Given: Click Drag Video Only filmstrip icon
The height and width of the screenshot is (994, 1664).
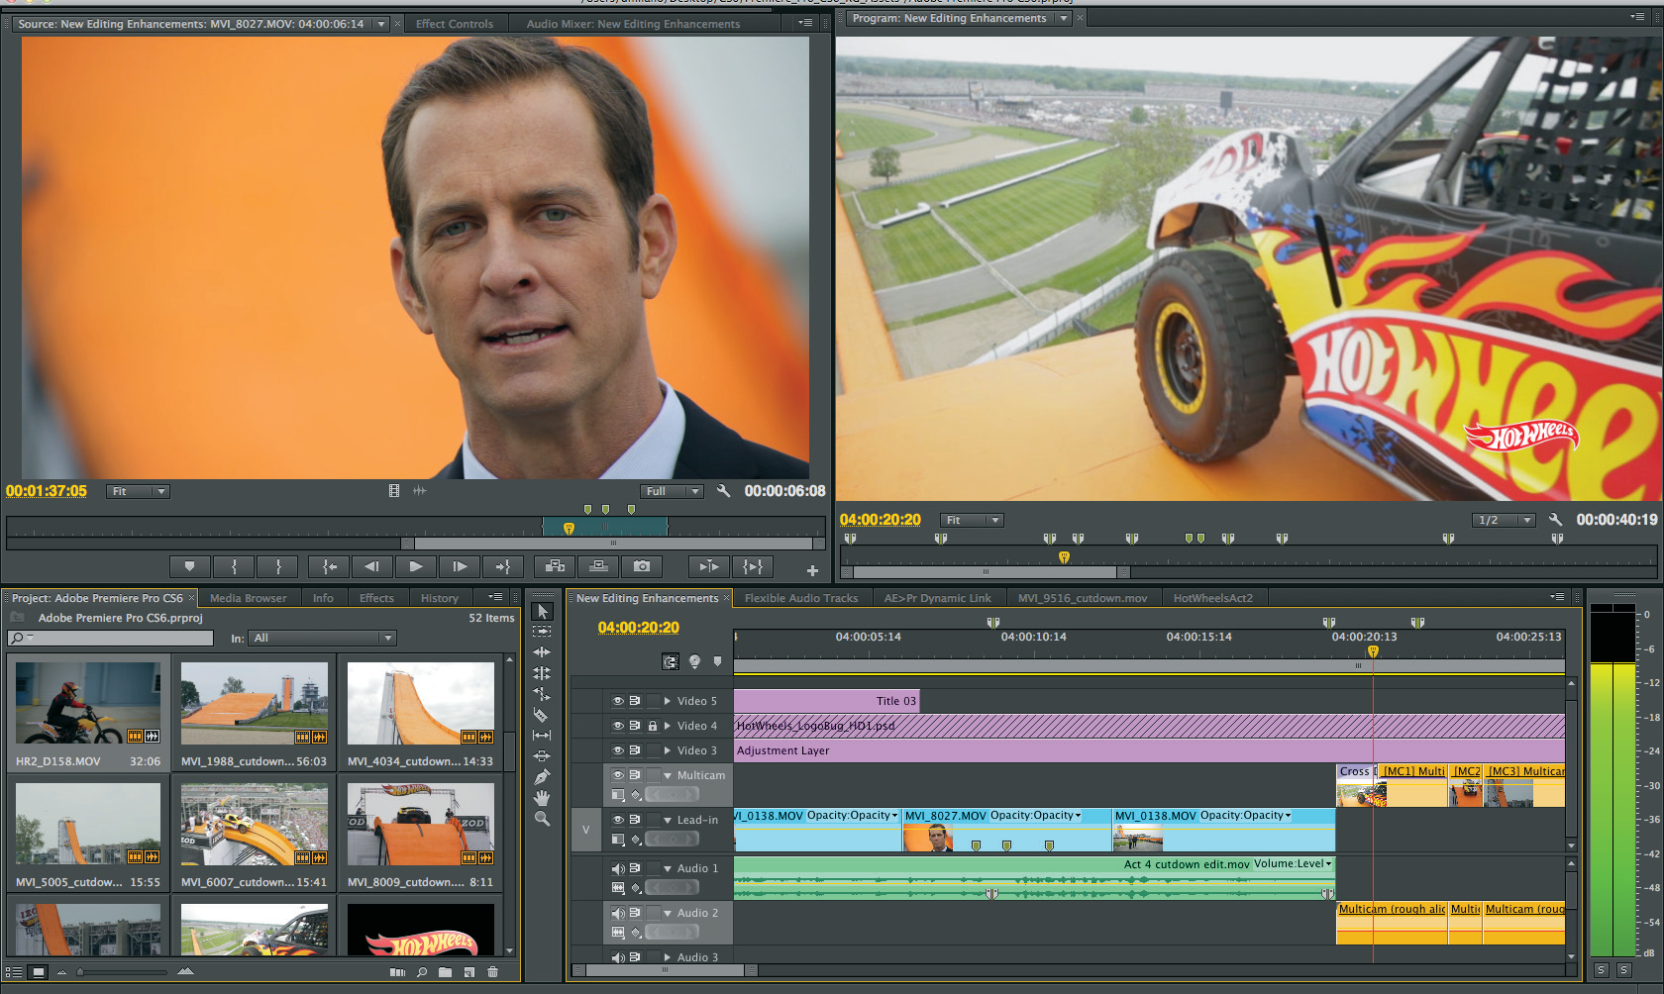Looking at the screenshot, I should tap(394, 490).
